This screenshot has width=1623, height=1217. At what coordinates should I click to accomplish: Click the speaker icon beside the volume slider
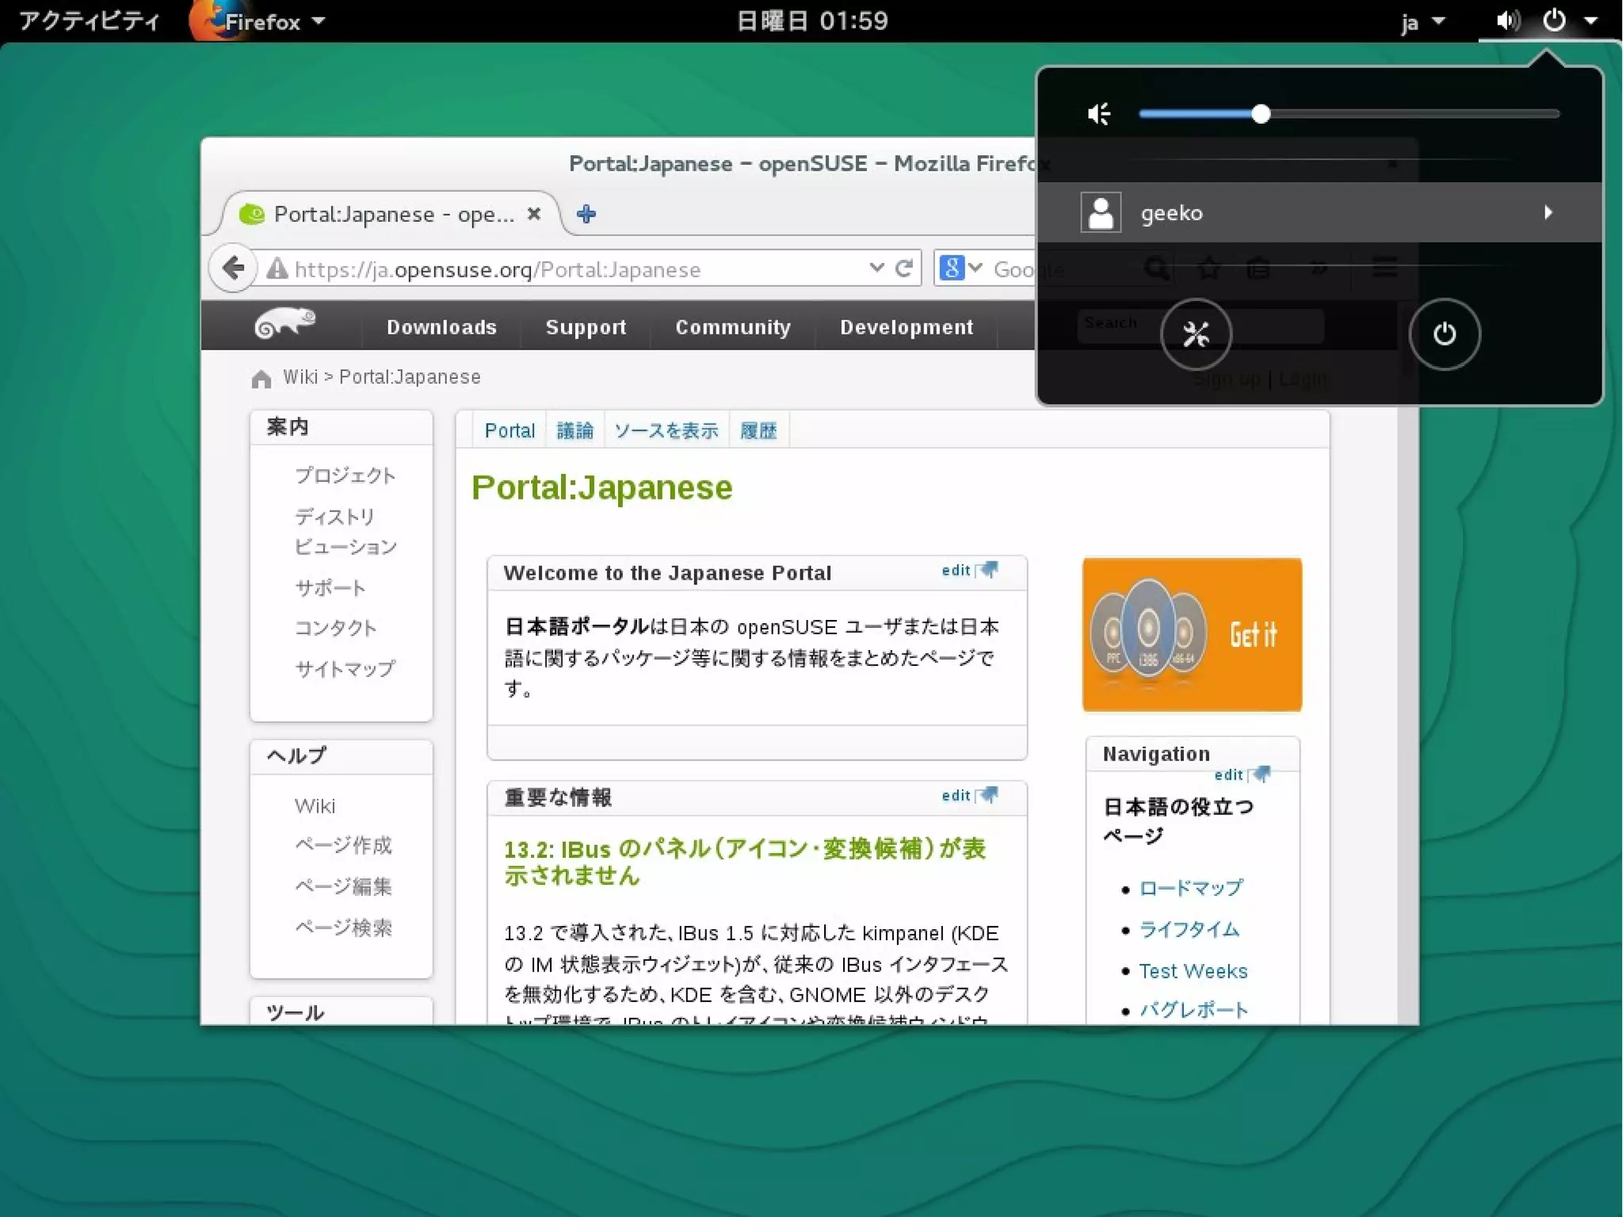(1099, 114)
